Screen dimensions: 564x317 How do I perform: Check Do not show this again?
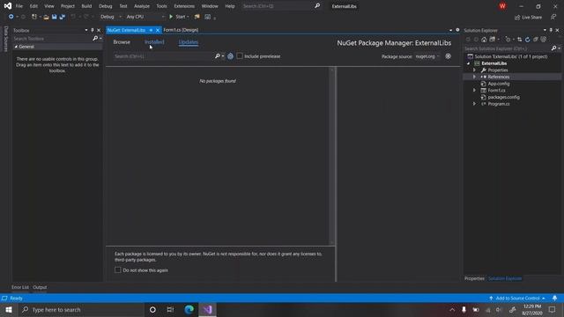point(117,270)
